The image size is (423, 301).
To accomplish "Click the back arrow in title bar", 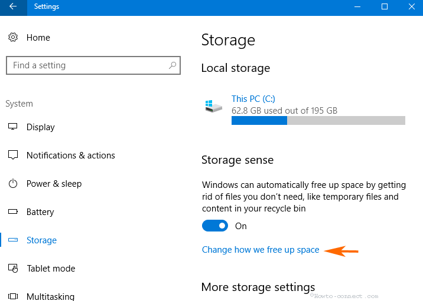I will [x=13, y=6].
